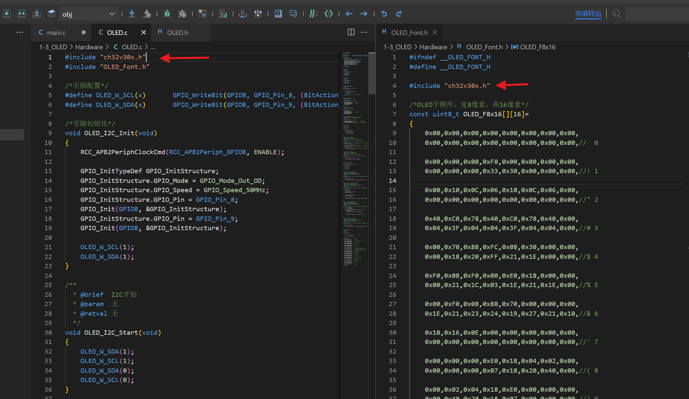Start debugging with the green bug icon
The height and width of the screenshot is (399, 689).
coord(167,14)
